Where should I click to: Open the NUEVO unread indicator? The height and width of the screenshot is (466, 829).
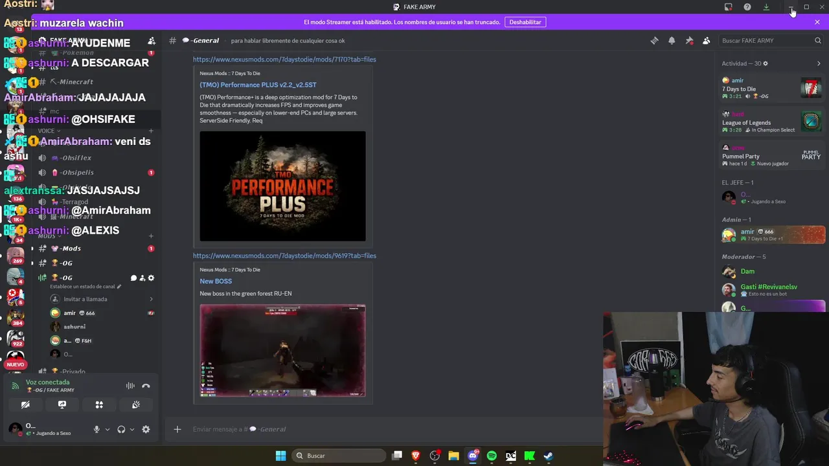[x=16, y=364]
